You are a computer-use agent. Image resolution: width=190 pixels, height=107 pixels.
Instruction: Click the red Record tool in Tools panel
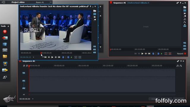point(5,32)
